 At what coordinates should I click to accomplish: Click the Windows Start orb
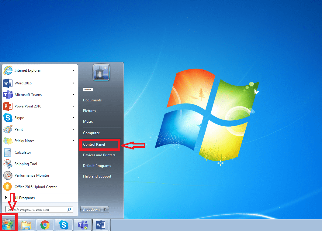pos(8,225)
